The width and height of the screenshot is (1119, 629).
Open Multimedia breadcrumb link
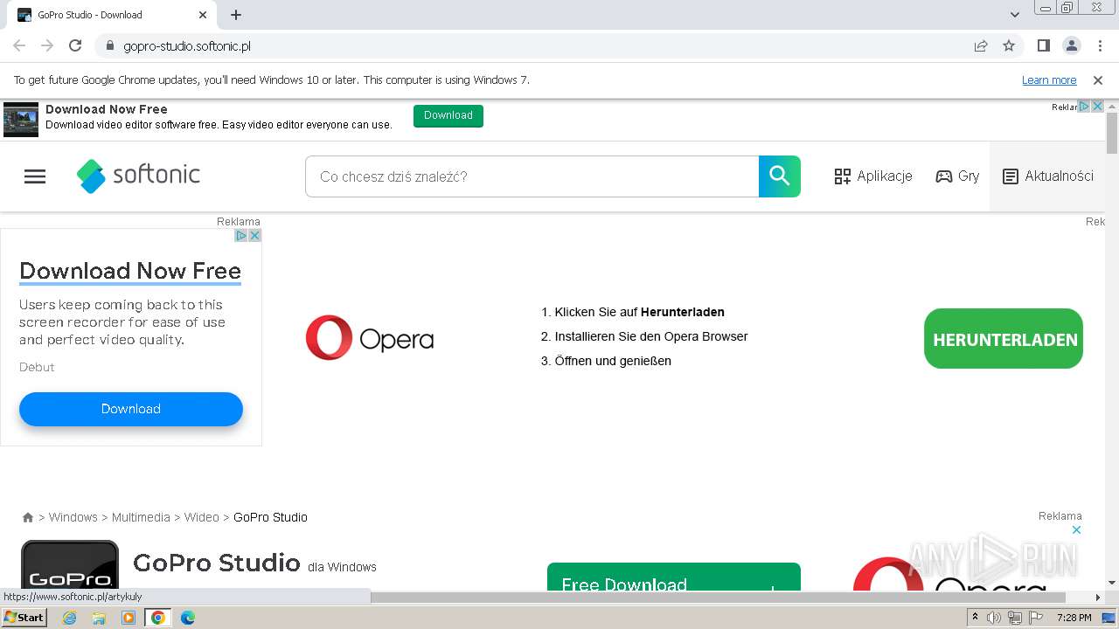[141, 517]
